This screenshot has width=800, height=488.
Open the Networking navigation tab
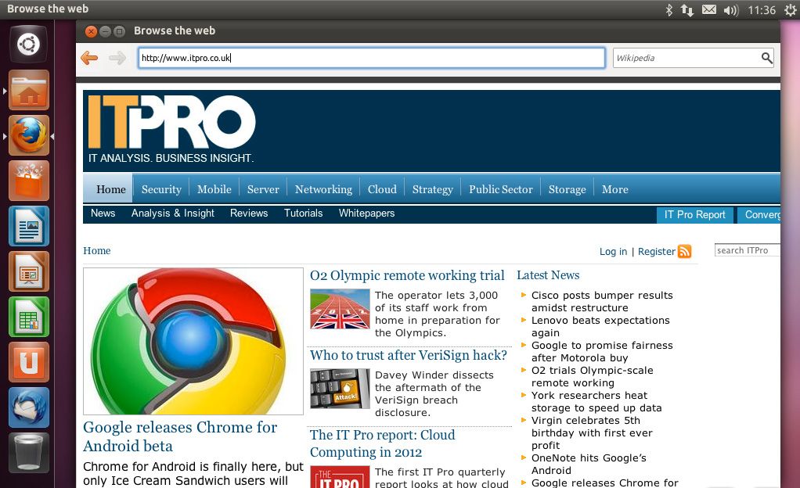tap(323, 189)
